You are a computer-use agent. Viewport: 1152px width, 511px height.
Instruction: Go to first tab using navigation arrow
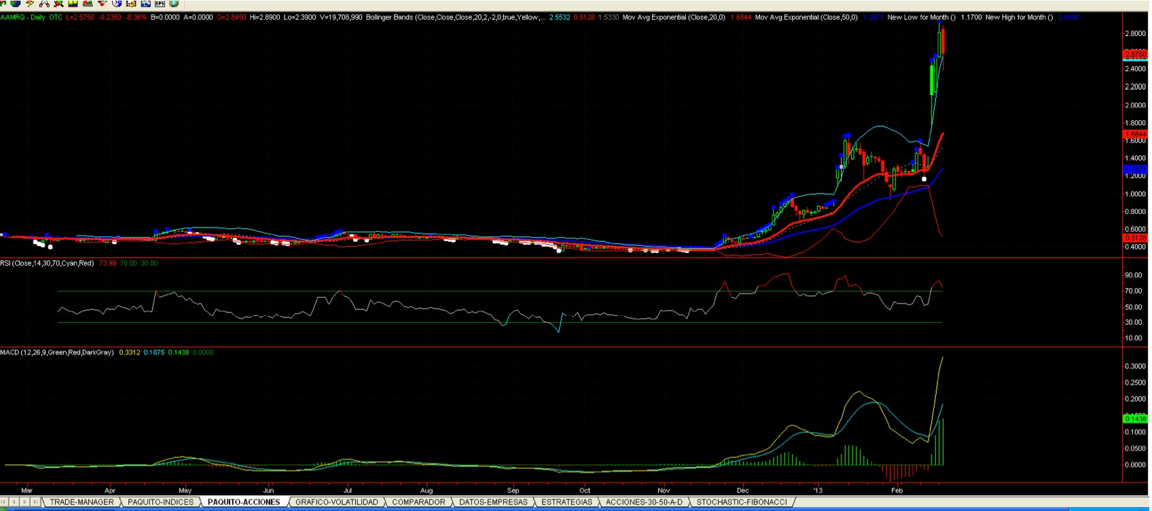pos(4,502)
